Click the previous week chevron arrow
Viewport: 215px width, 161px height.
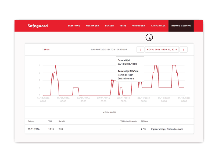(140, 49)
